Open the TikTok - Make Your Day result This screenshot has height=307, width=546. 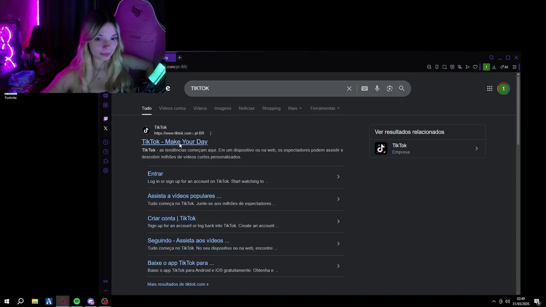[174, 142]
